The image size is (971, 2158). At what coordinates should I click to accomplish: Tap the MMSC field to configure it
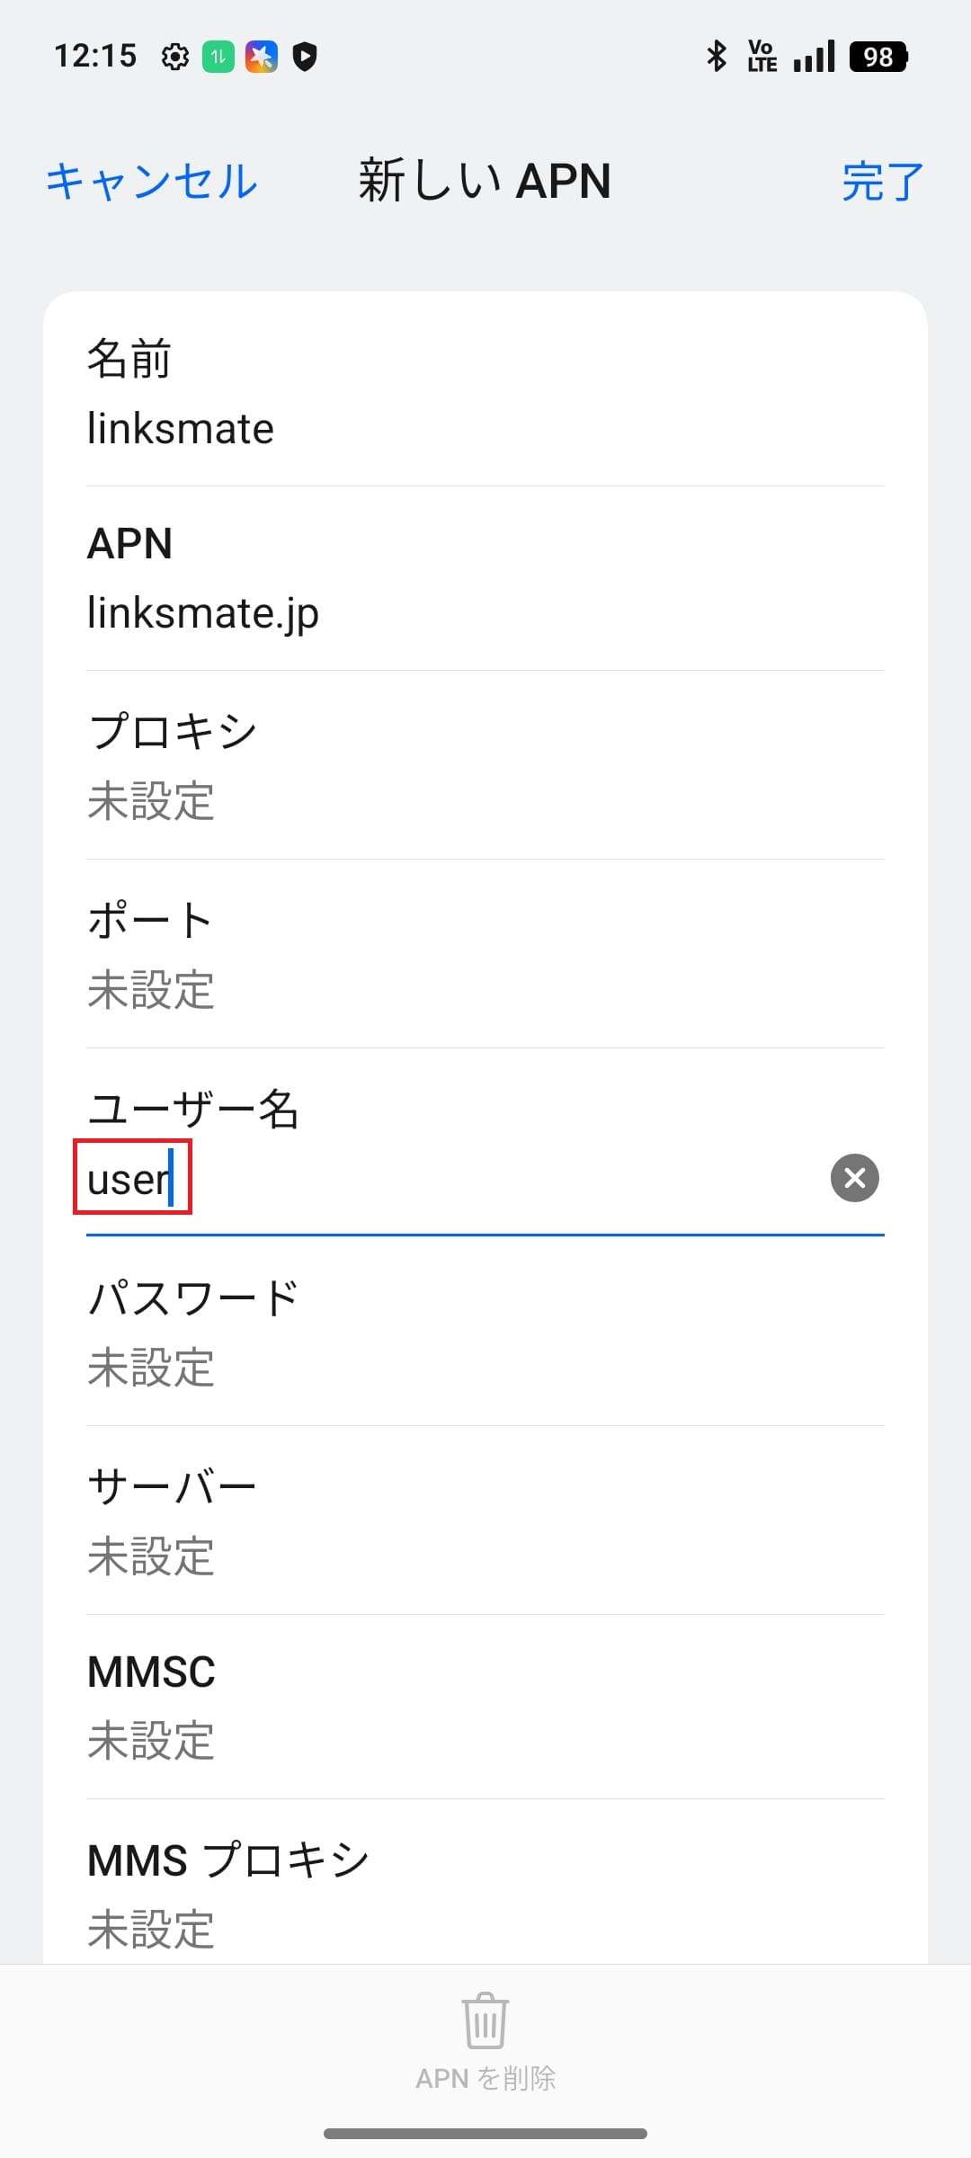coord(485,1708)
